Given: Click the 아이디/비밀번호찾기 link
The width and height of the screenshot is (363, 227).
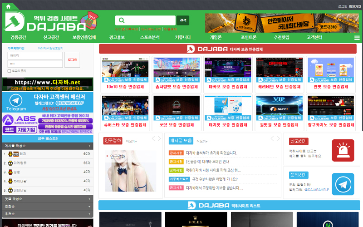Looking at the screenshot, I should click(x=50, y=49).
